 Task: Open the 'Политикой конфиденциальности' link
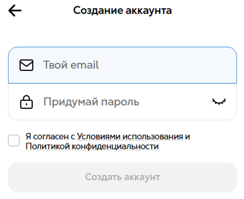tap(92, 146)
